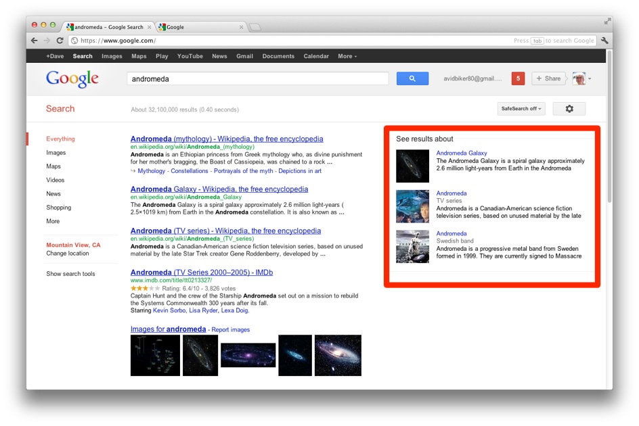Click the blue magnifier search button
Image resolution: width=639 pixels, height=426 pixels.
coord(412,79)
